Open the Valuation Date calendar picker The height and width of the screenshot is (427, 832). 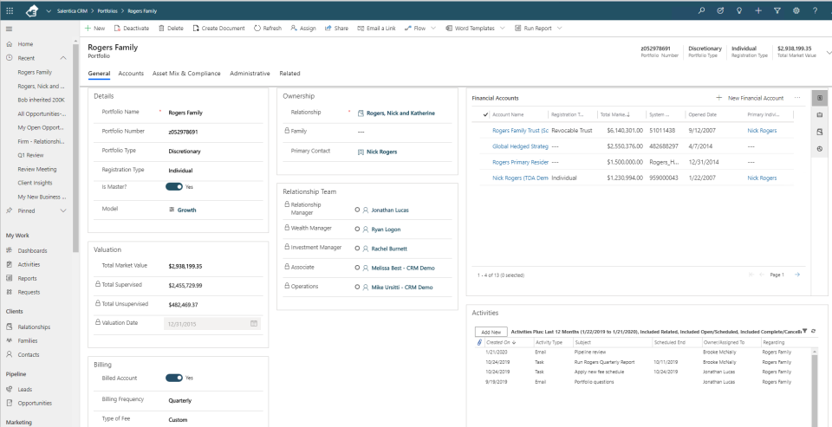click(254, 323)
